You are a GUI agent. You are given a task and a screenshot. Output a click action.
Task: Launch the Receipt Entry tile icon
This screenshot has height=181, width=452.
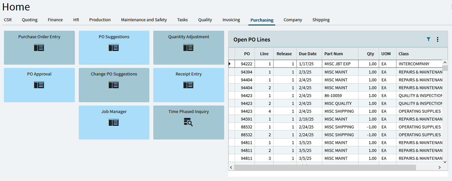point(188,85)
